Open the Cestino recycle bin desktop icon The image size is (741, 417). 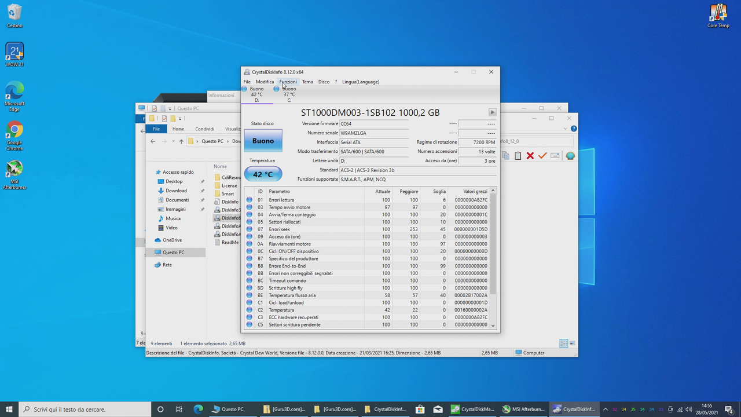(x=14, y=16)
